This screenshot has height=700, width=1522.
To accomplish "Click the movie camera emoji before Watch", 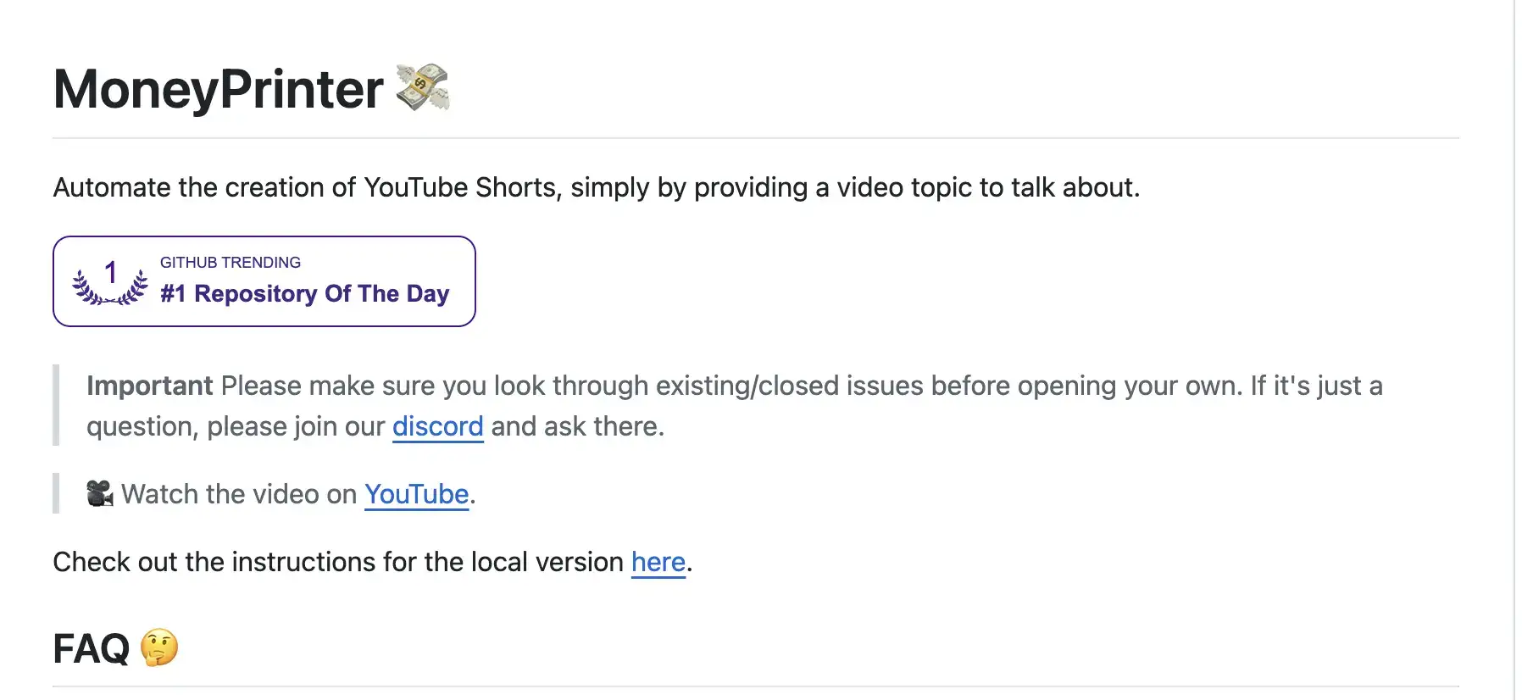I will [100, 493].
